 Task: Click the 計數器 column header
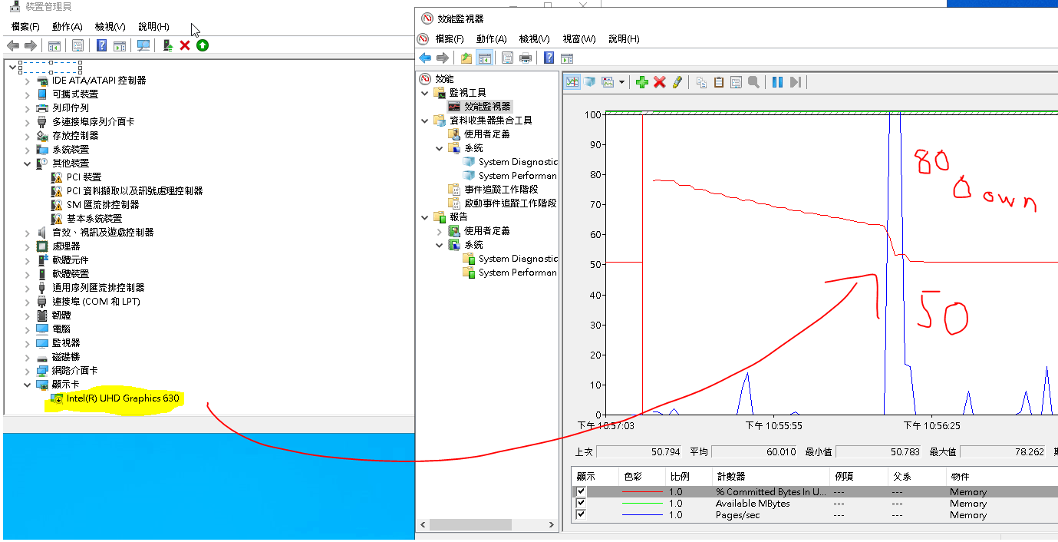point(770,477)
